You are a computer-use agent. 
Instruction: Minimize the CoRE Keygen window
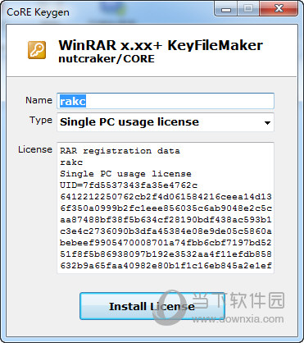click(x=226, y=9)
